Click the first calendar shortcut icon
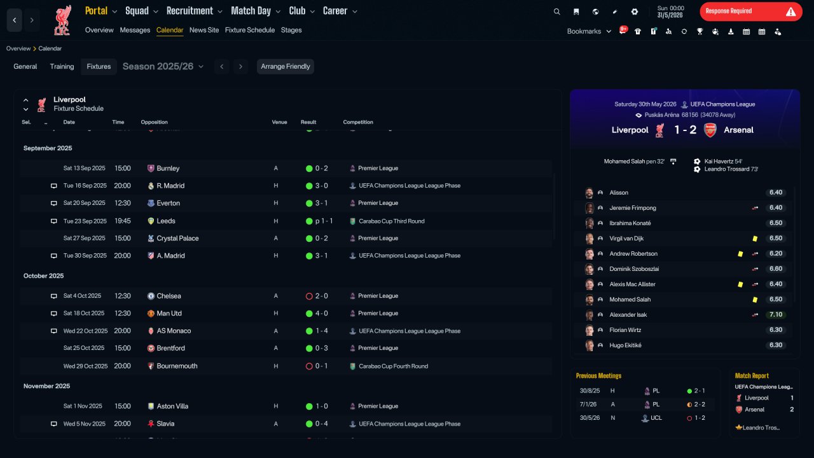 747,31
